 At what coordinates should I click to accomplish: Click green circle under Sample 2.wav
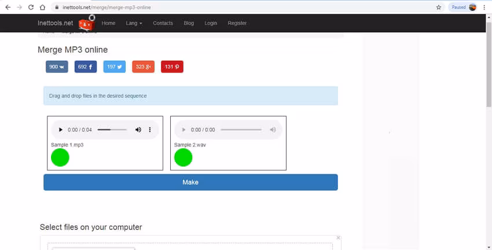183,157
